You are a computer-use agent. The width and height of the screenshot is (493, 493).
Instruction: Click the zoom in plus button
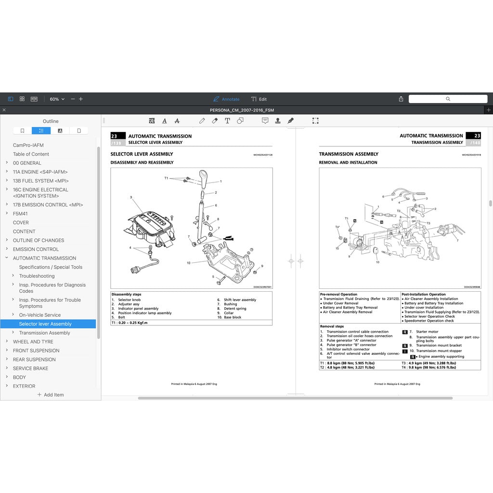click(81, 99)
